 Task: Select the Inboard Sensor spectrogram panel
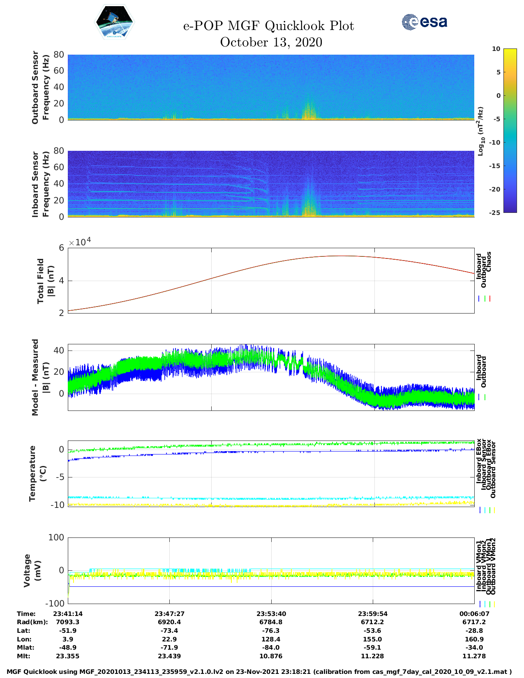(271, 184)
